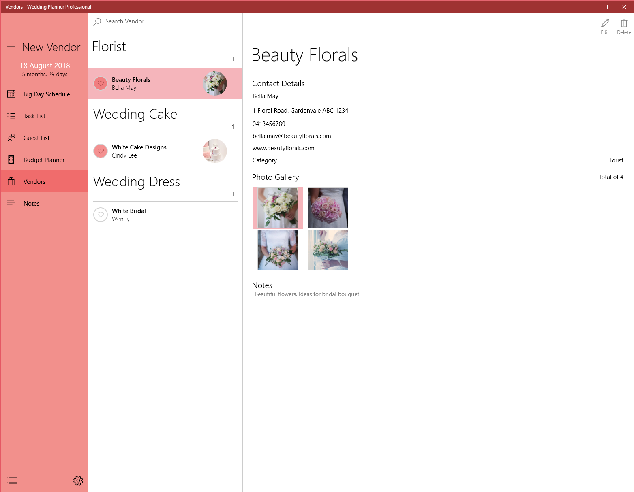Open settings gear icon
The image size is (634, 492).
pyautogui.click(x=78, y=481)
